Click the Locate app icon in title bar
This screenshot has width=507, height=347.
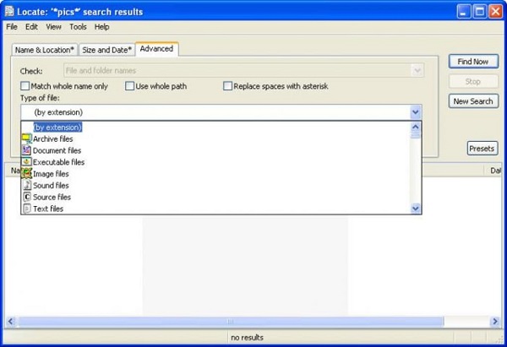click(9, 12)
